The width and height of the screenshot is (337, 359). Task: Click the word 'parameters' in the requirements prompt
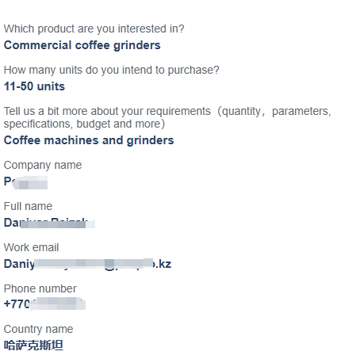click(301, 111)
